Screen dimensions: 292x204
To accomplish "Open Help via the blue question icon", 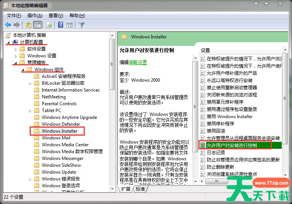I will click(x=60, y=25).
